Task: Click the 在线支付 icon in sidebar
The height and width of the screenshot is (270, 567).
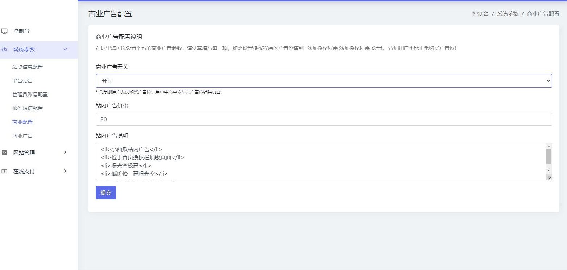Action: click(4, 171)
